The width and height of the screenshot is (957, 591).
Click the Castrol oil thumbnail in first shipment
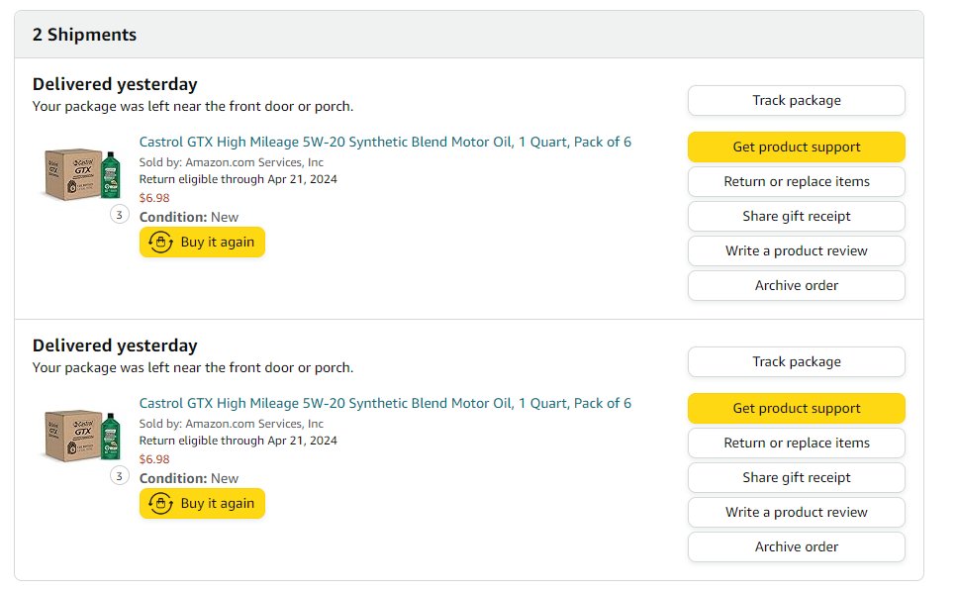82,174
